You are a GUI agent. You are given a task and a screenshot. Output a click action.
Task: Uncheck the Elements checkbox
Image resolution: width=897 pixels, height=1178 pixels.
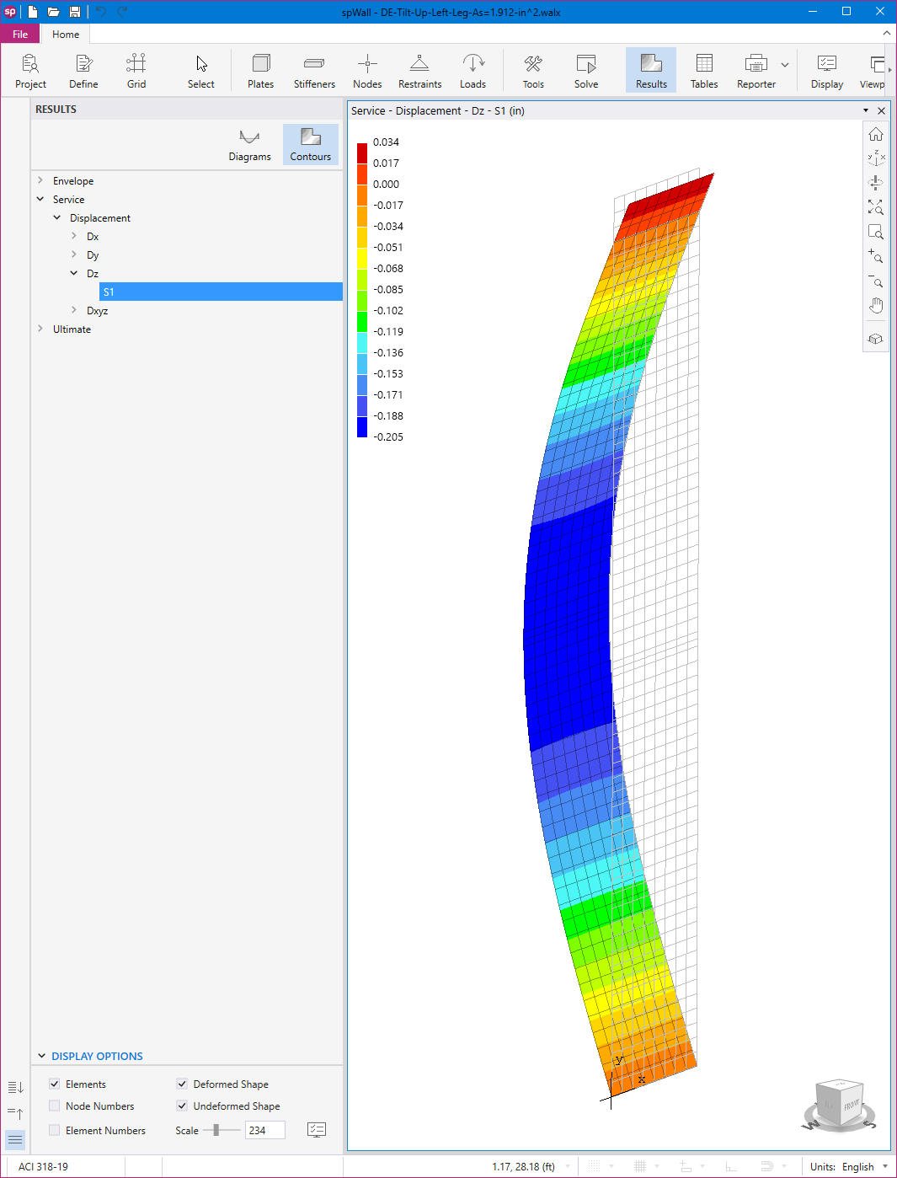55,1084
